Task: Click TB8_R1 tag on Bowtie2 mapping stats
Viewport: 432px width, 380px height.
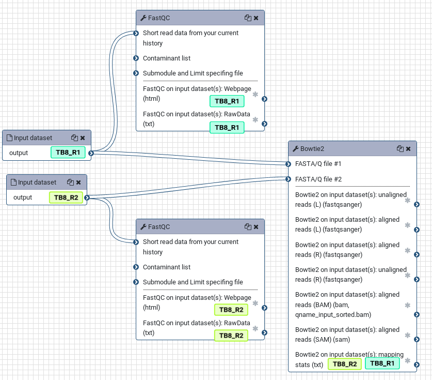Action: 382,363
